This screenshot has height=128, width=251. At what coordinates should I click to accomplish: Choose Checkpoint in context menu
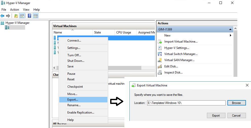coord(83,87)
